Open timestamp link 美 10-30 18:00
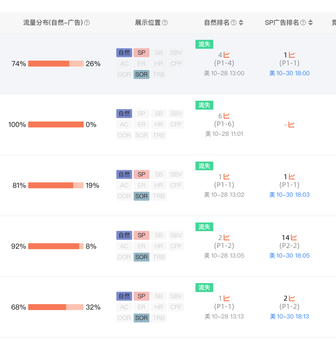336x340 pixels. coord(289,73)
